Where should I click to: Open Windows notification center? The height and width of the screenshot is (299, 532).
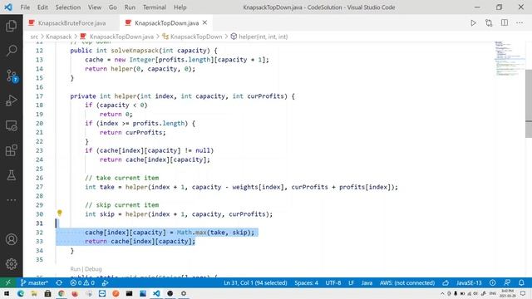[x=523, y=293]
